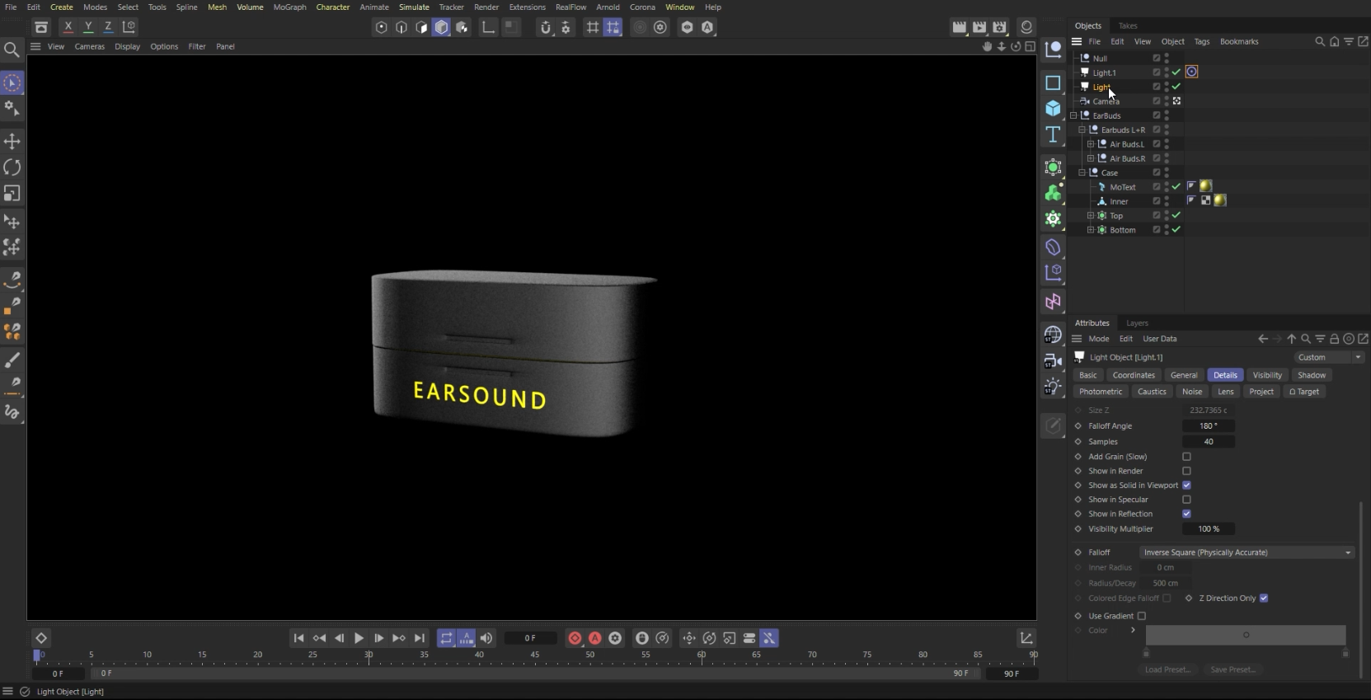The image size is (1371, 700).
Task: Add a Cube primitive object
Action: click(x=1053, y=109)
